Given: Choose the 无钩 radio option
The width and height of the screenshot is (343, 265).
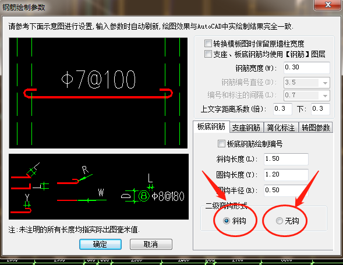Looking at the screenshot, I should coord(279,221).
